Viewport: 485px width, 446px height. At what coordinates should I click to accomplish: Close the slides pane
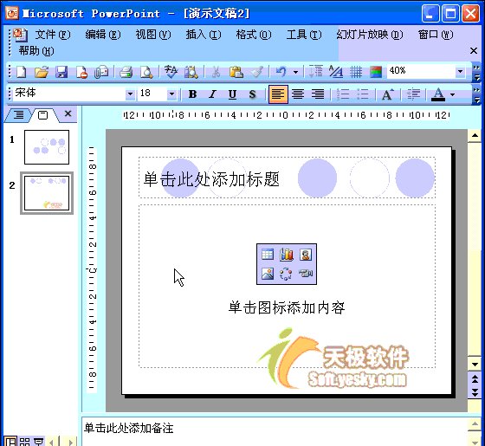[68, 113]
